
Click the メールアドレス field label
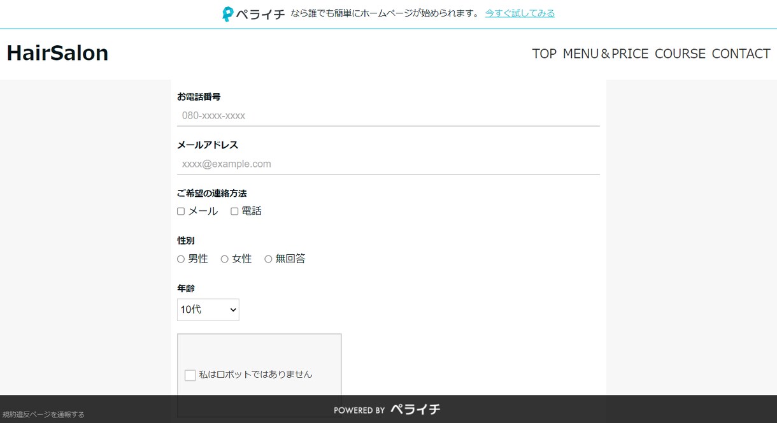point(208,145)
